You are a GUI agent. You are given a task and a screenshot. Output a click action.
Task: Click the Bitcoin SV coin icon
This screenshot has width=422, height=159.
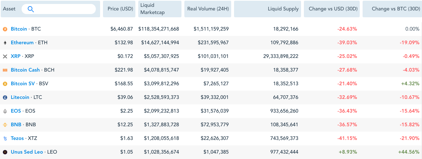point(5,84)
